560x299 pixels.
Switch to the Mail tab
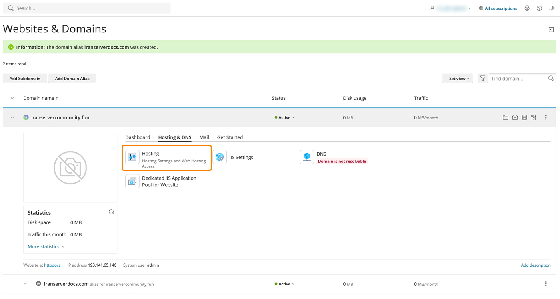tap(204, 137)
